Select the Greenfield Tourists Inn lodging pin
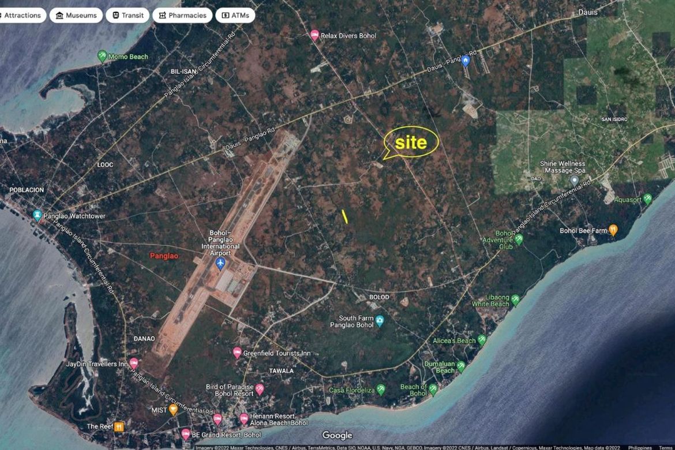The height and width of the screenshot is (450, 675). click(237, 353)
